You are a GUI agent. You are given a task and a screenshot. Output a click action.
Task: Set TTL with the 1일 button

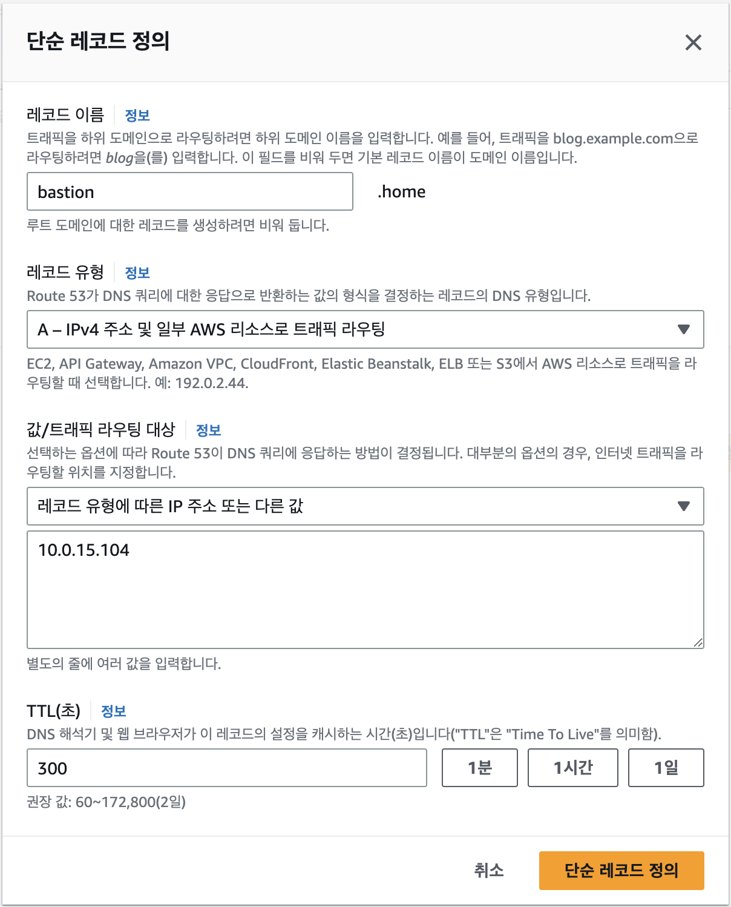[666, 768]
